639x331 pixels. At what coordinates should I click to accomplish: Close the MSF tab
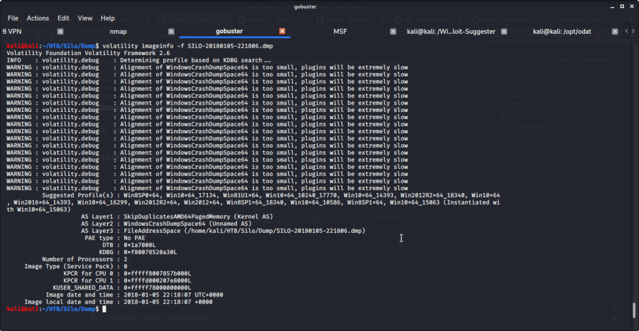393,31
